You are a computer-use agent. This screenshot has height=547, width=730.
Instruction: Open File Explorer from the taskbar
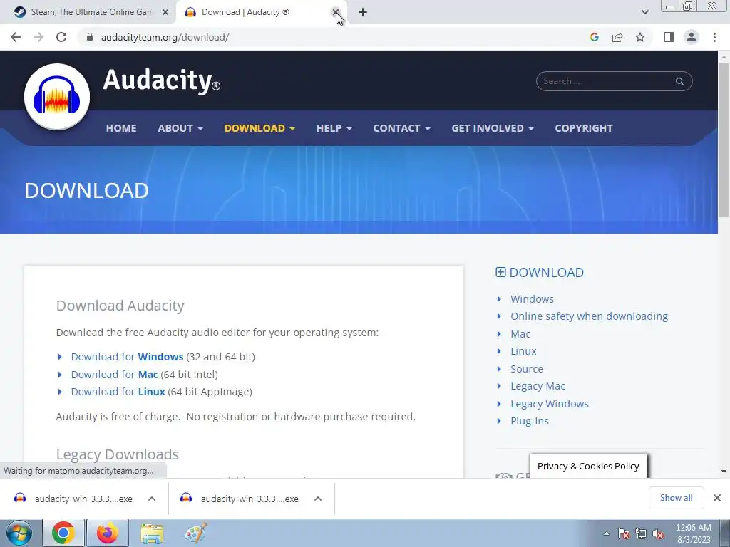153,533
